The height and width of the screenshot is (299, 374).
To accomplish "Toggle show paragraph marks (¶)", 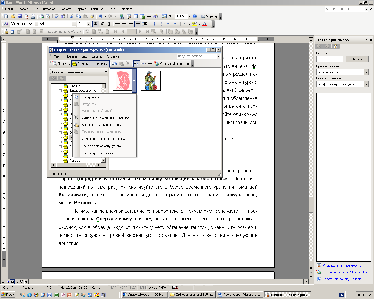I will [x=171, y=16].
